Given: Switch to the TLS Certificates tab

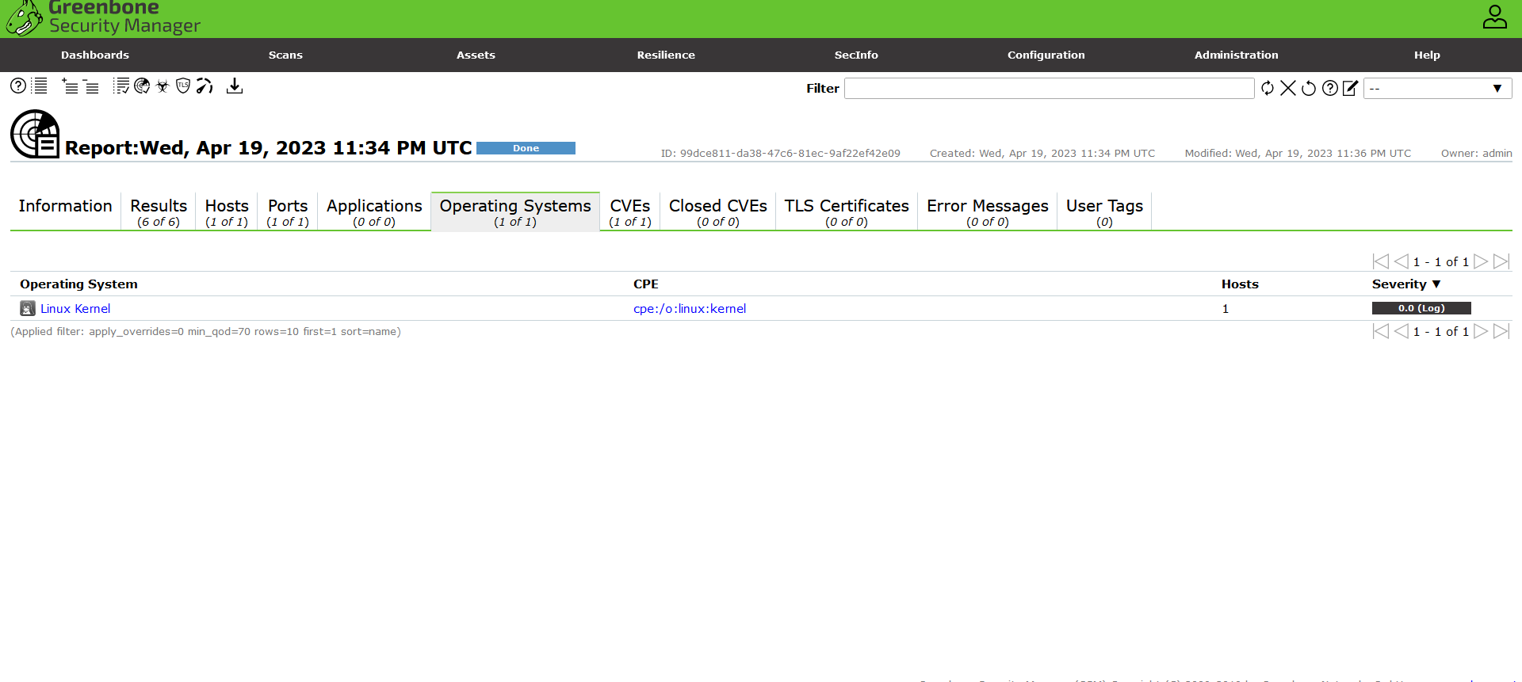Looking at the screenshot, I should coord(847,211).
